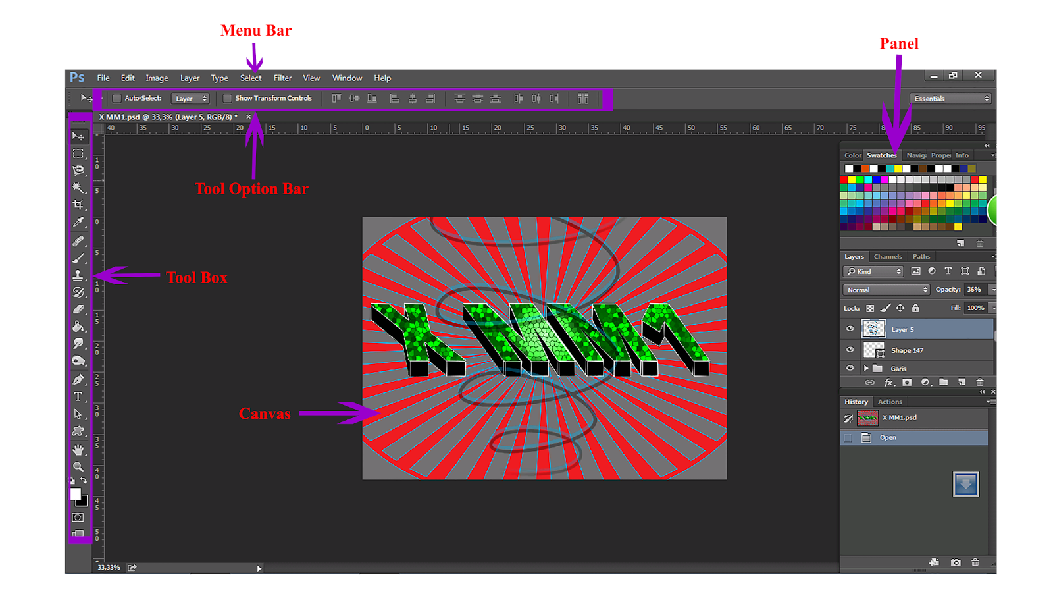Create new snapshot with camera icon

point(956,562)
